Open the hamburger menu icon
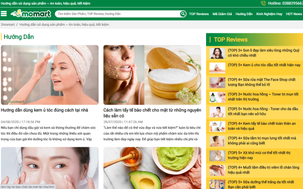Viewport: 303px width, 189px height. click(4, 14)
